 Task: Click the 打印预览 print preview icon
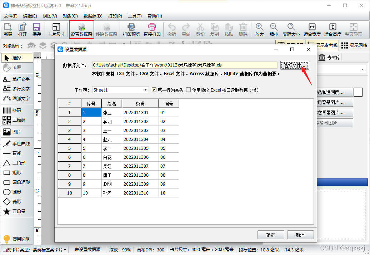pos(131,30)
